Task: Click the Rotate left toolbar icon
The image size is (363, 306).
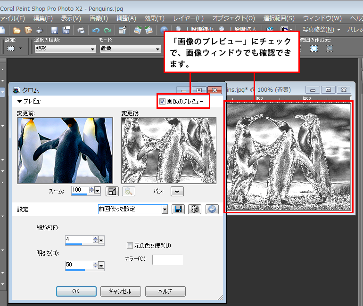Action: click(138, 30)
